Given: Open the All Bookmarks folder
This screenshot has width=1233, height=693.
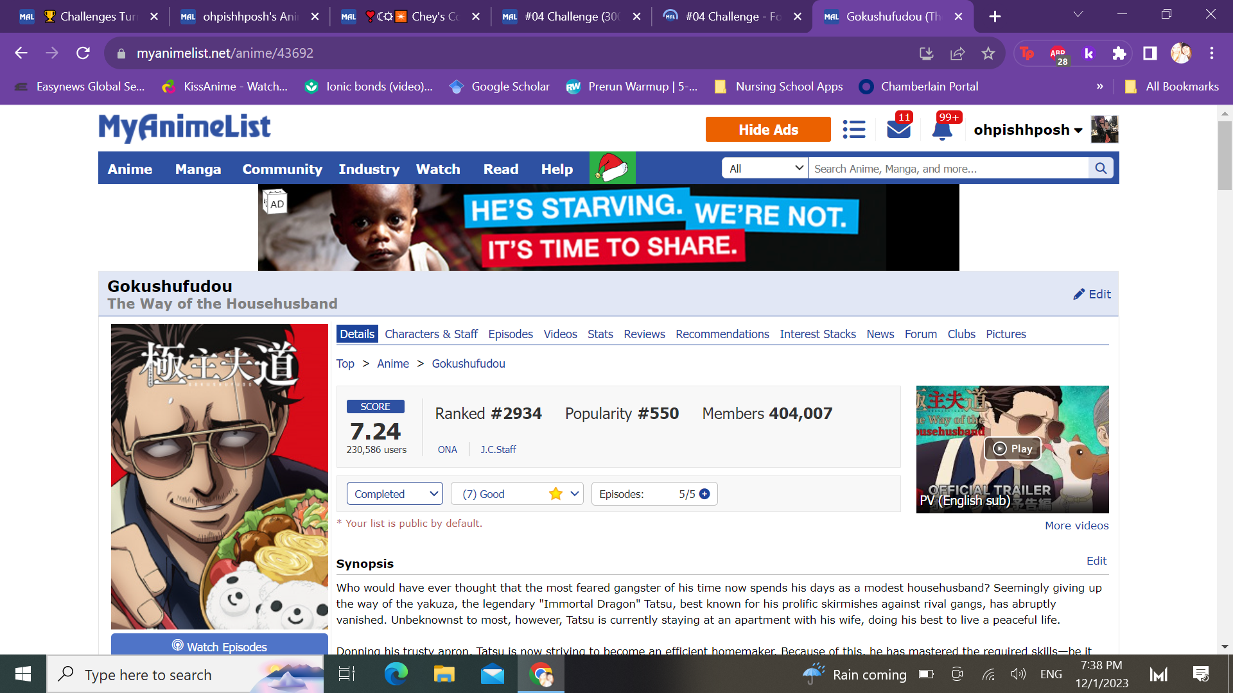Looking at the screenshot, I should coord(1172,86).
